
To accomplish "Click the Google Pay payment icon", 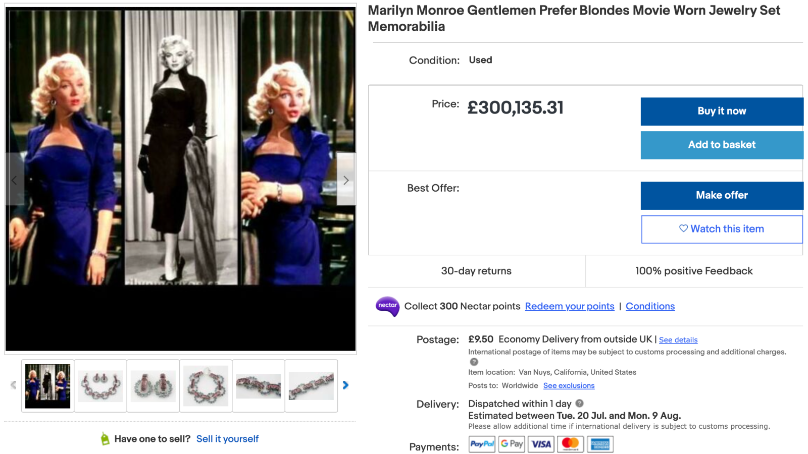I will [x=512, y=444].
